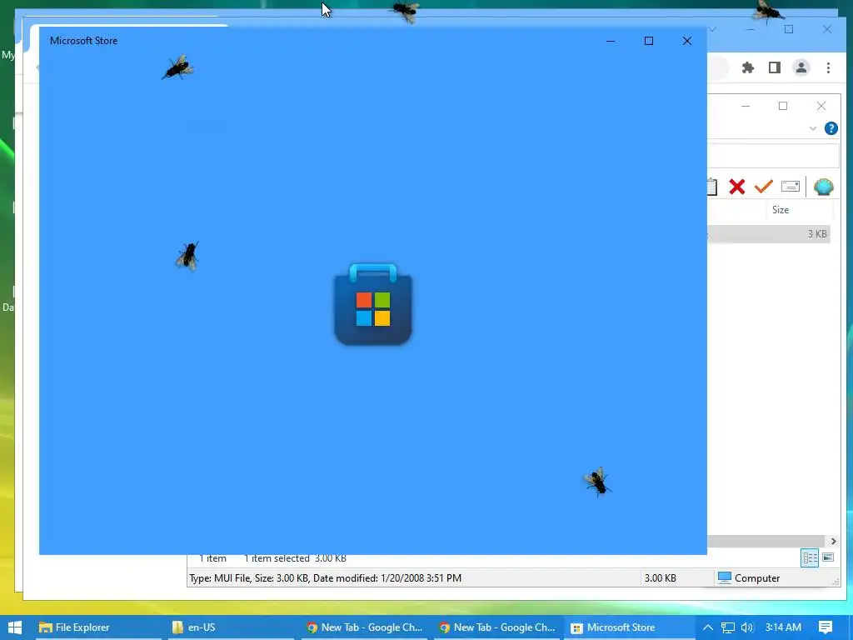Minimize the file manager window

click(x=746, y=106)
